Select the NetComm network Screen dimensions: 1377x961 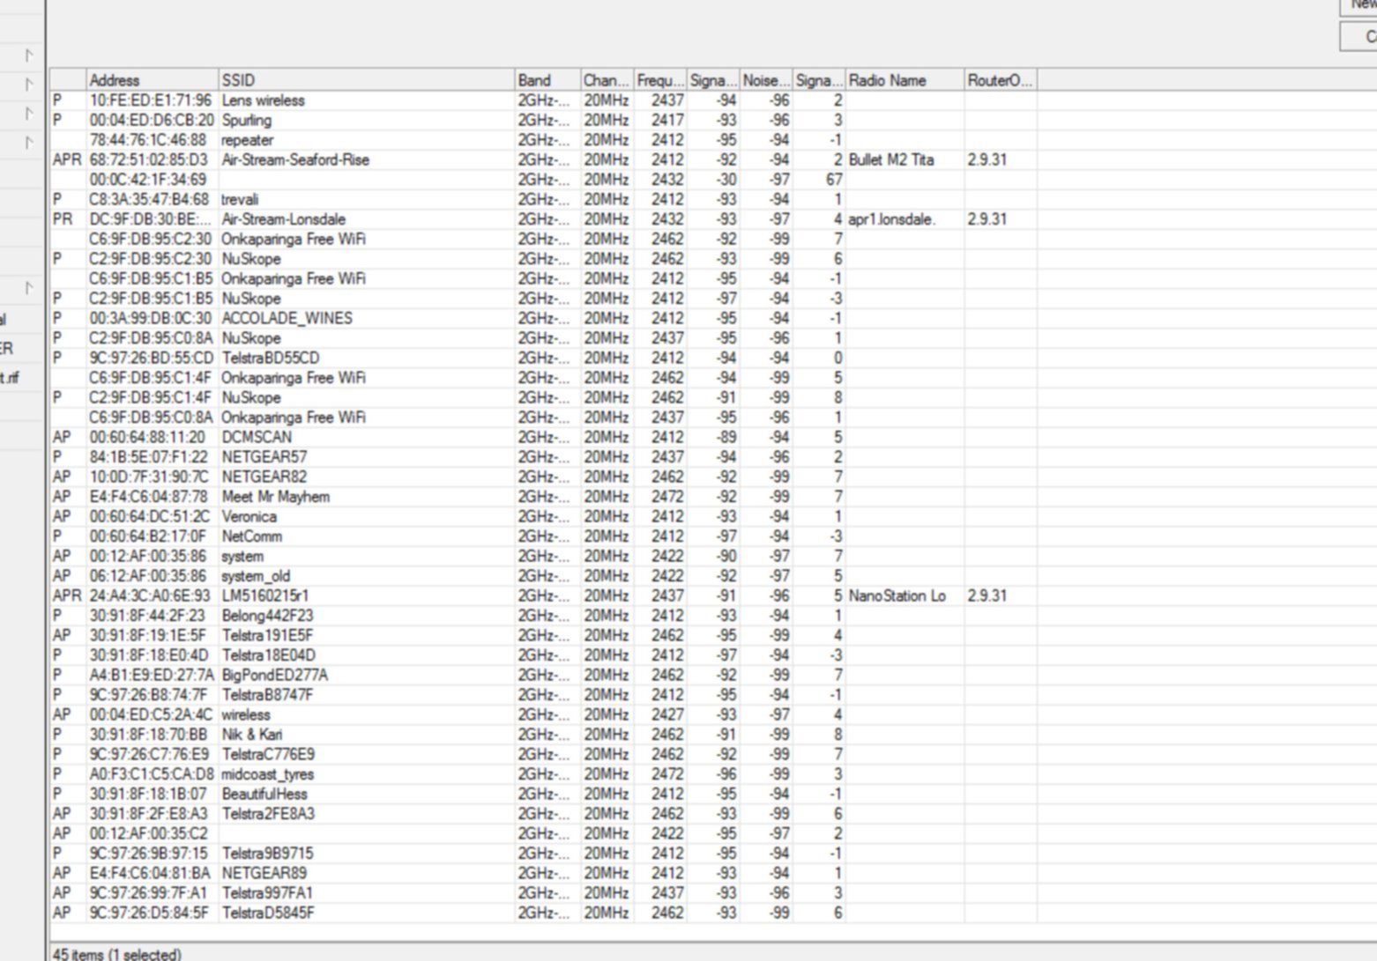[251, 536]
